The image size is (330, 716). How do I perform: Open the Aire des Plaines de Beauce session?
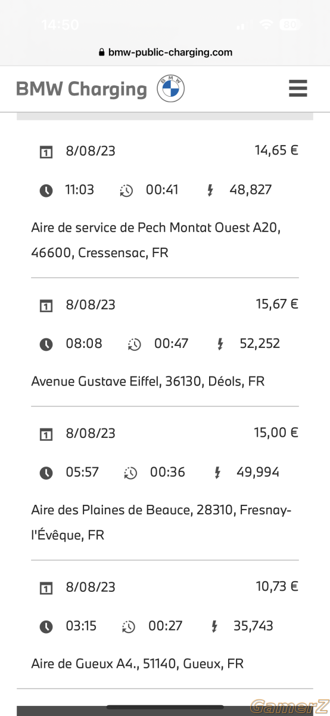165,484
